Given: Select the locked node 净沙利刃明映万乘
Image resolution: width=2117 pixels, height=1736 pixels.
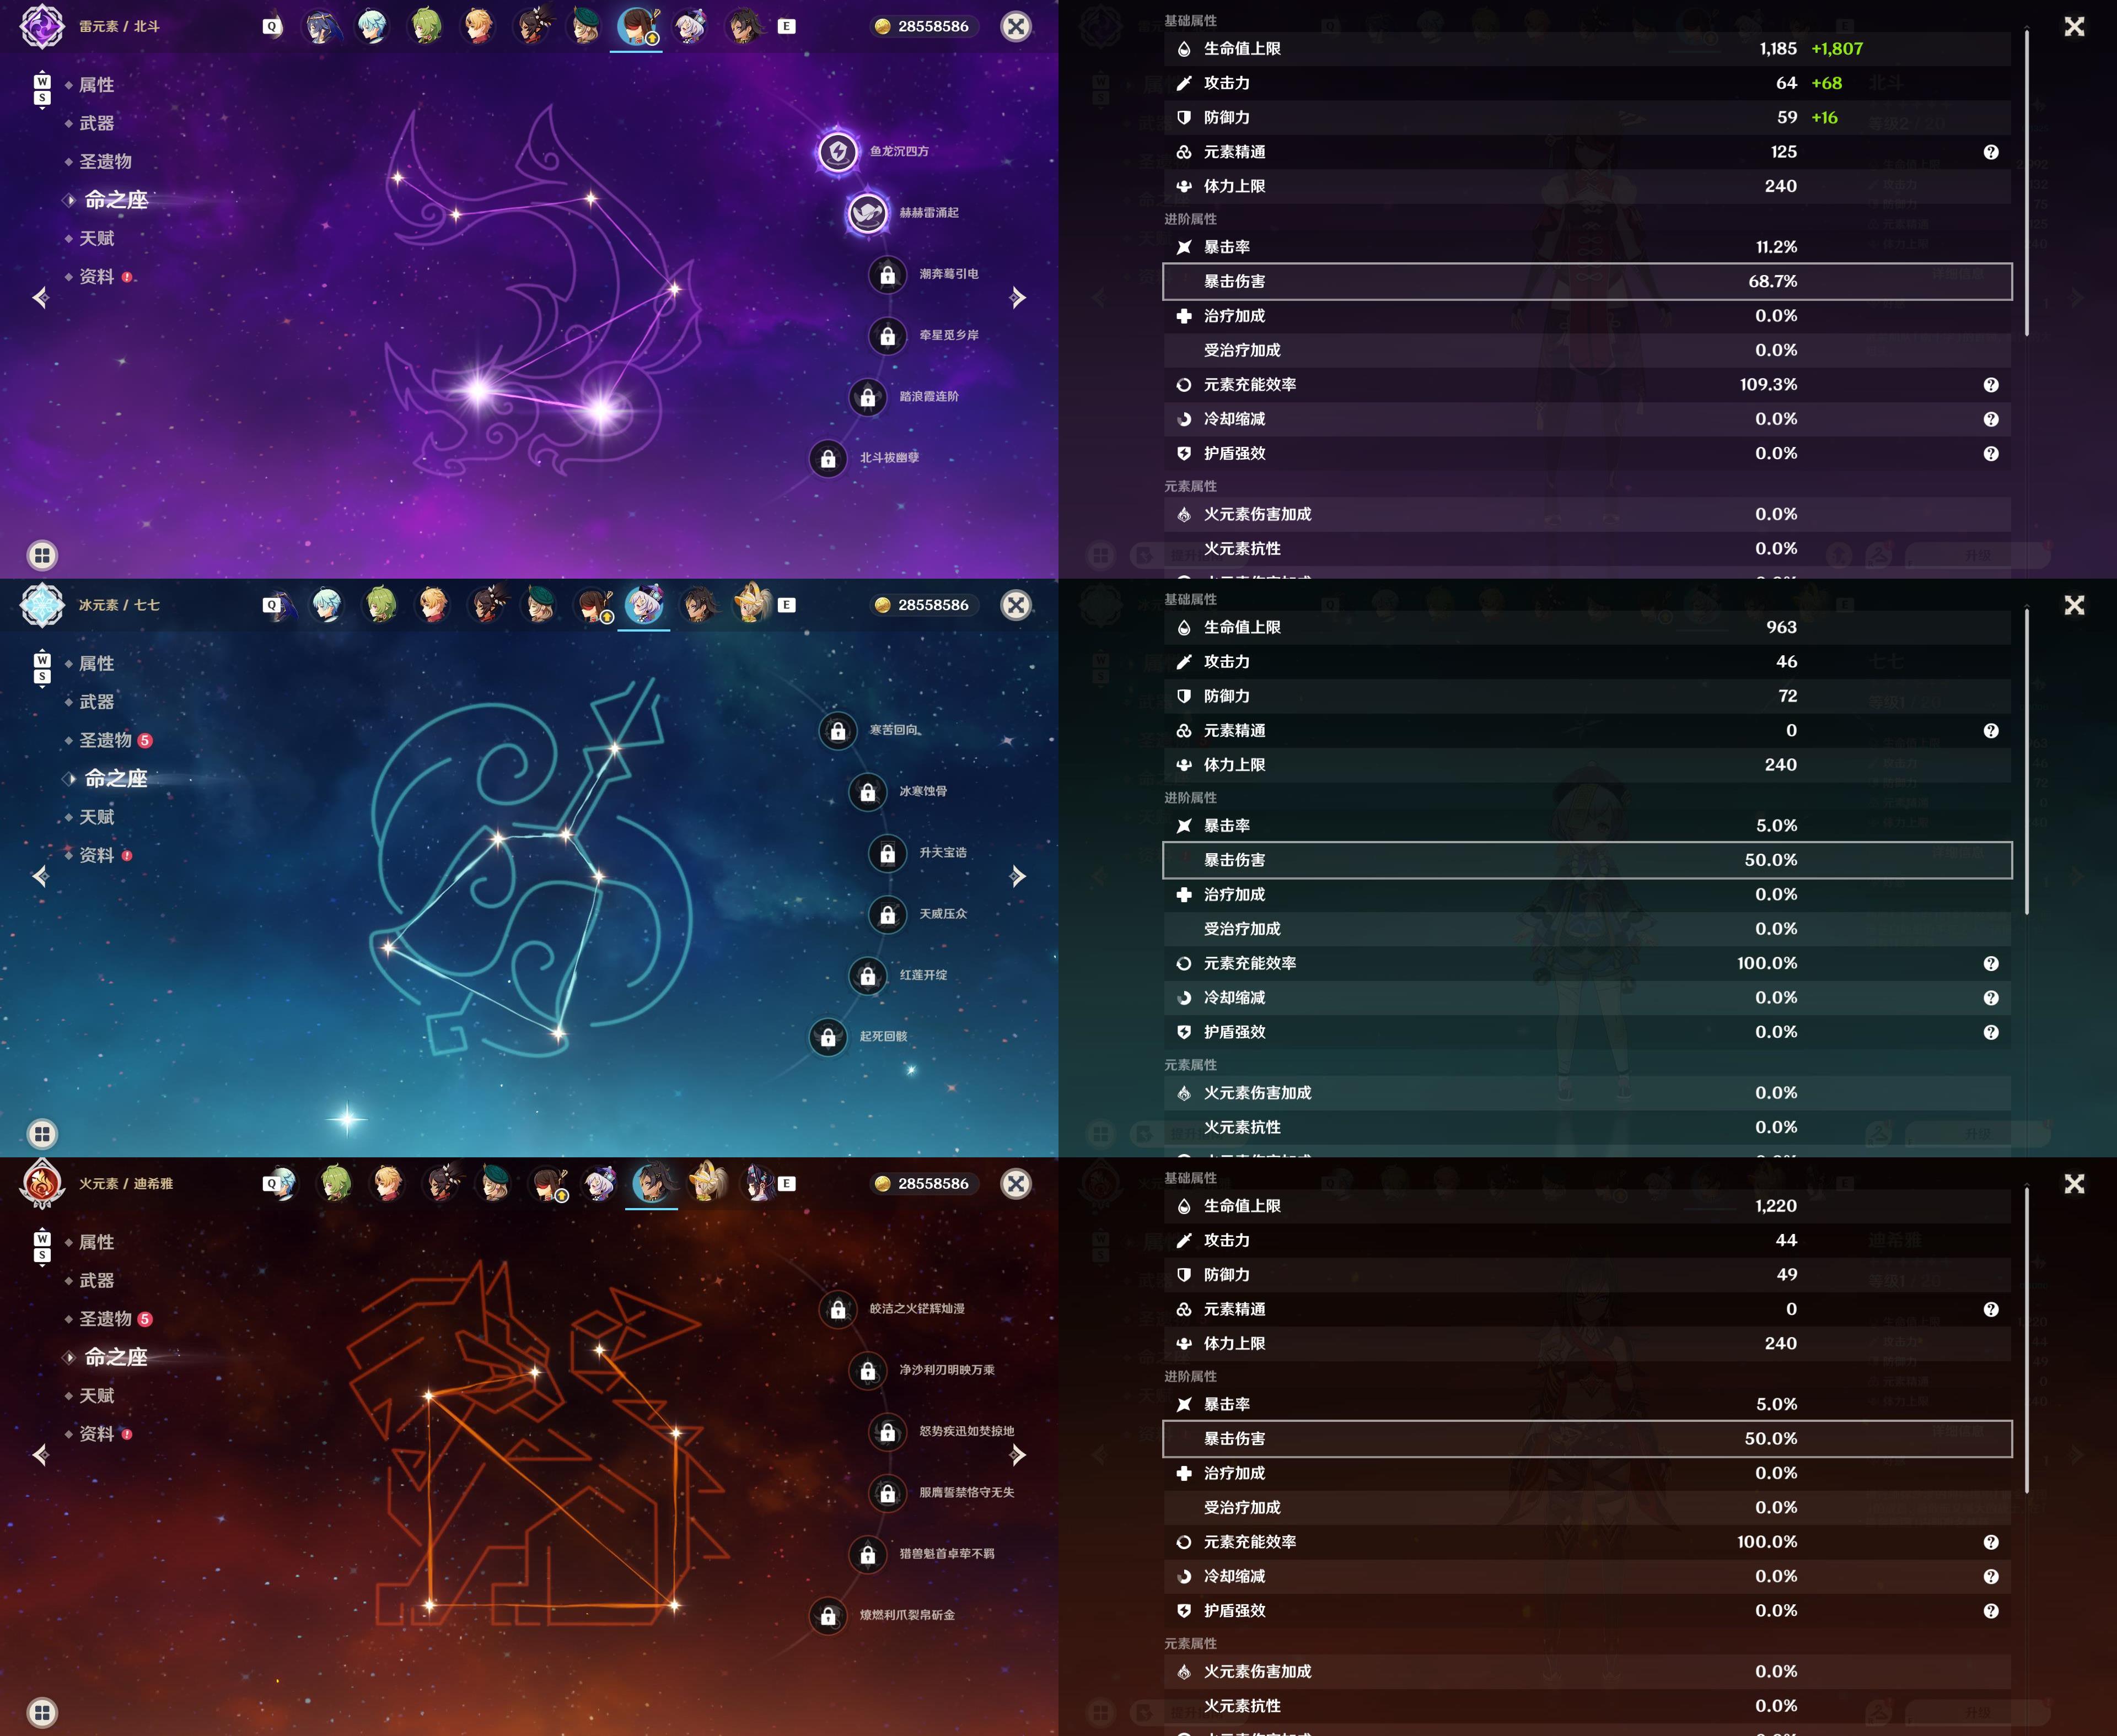Looking at the screenshot, I should pyautogui.click(x=867, y=1371).
